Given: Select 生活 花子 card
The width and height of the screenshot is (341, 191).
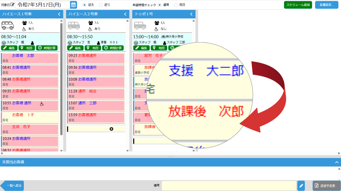Looking at the screenshot, I should pos(30,129).
